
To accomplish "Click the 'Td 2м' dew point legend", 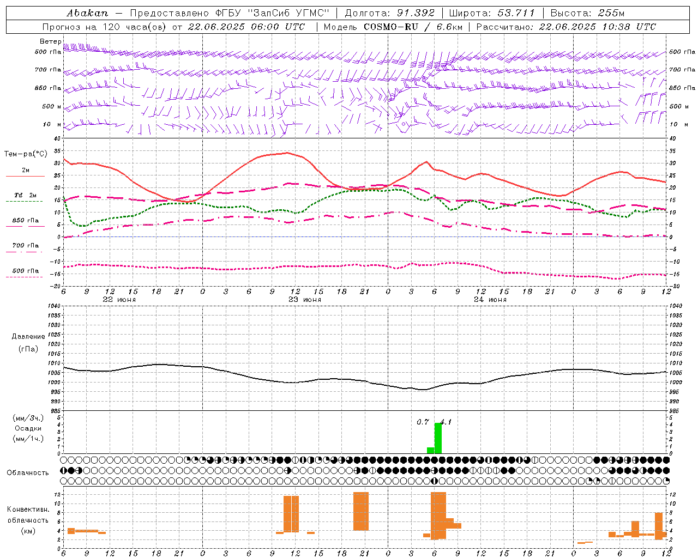I will click(26, 195).
